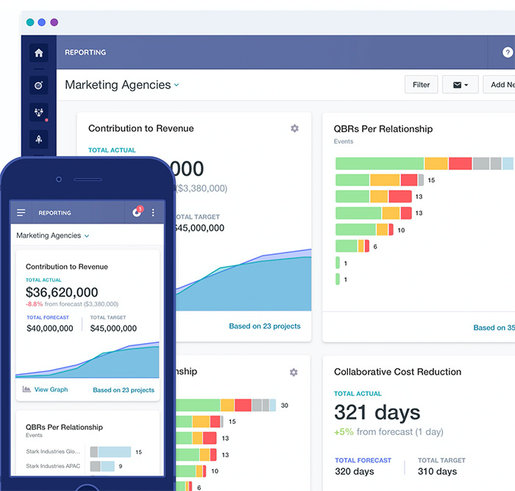
Task: Open phone notifications icon with badge
Action: (137, 213)
